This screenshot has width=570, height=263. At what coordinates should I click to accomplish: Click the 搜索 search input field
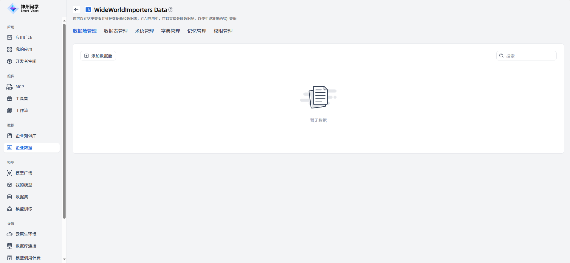coord(529,56)
